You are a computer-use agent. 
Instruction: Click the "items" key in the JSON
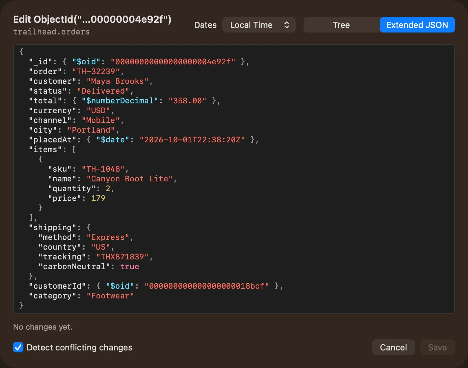tap(45, 150)
